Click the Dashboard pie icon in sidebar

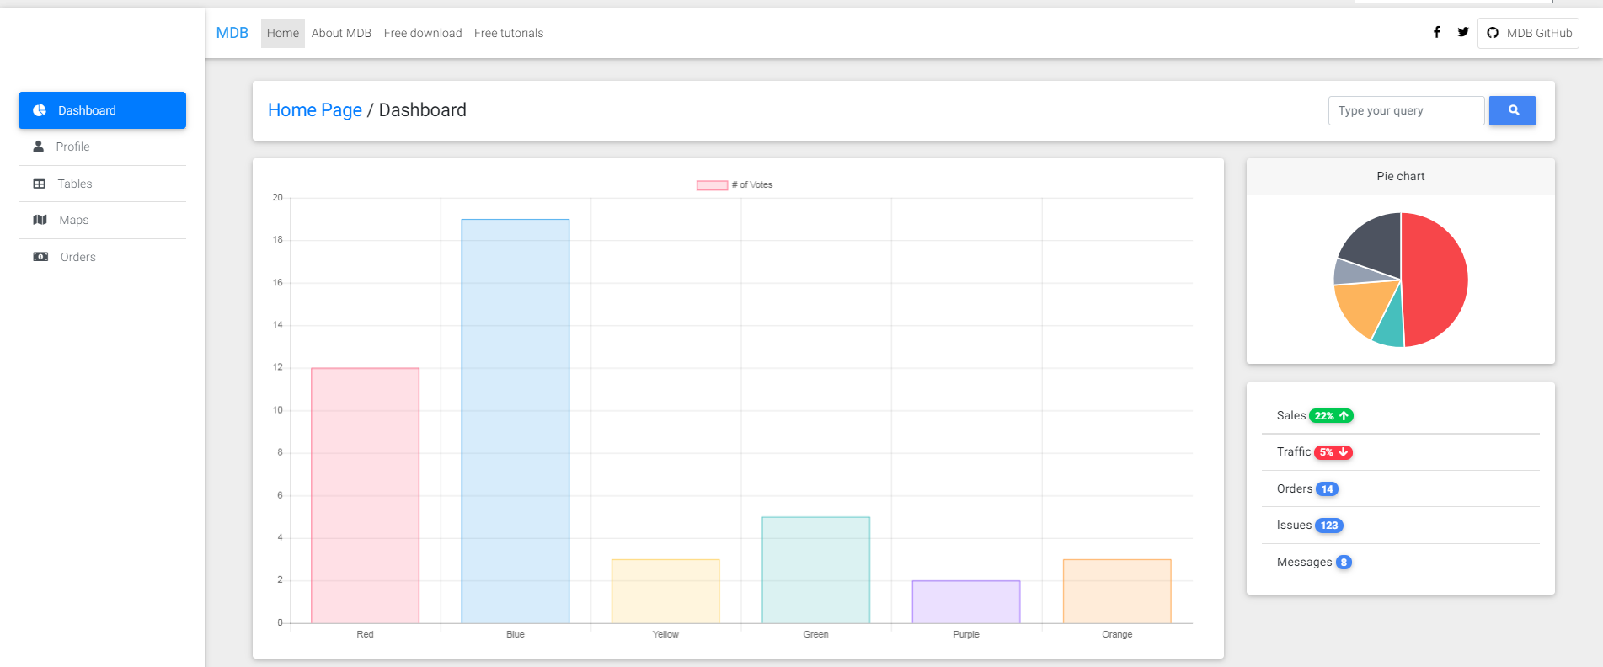coord(40,110)
